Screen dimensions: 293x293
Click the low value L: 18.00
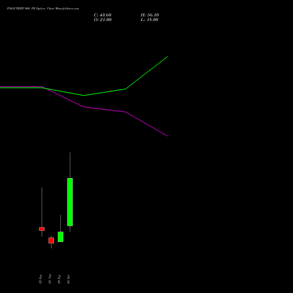(149, 20)
